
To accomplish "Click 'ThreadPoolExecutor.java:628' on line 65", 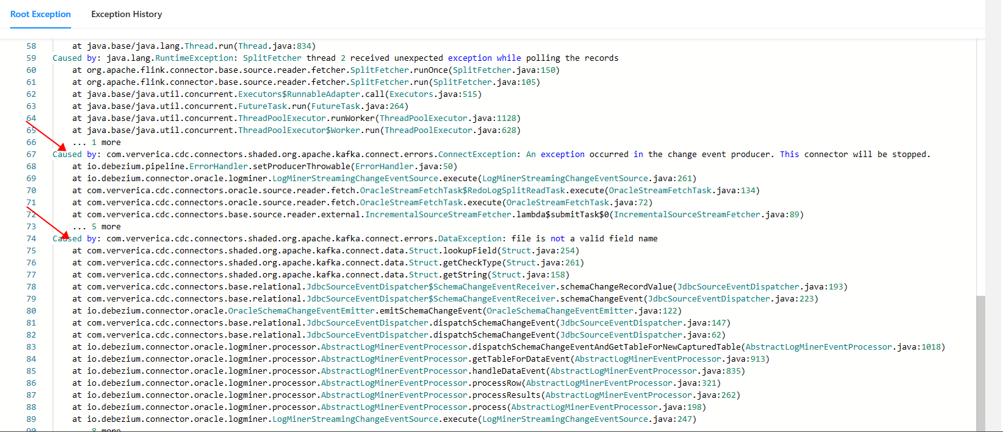I will point(450,130).
